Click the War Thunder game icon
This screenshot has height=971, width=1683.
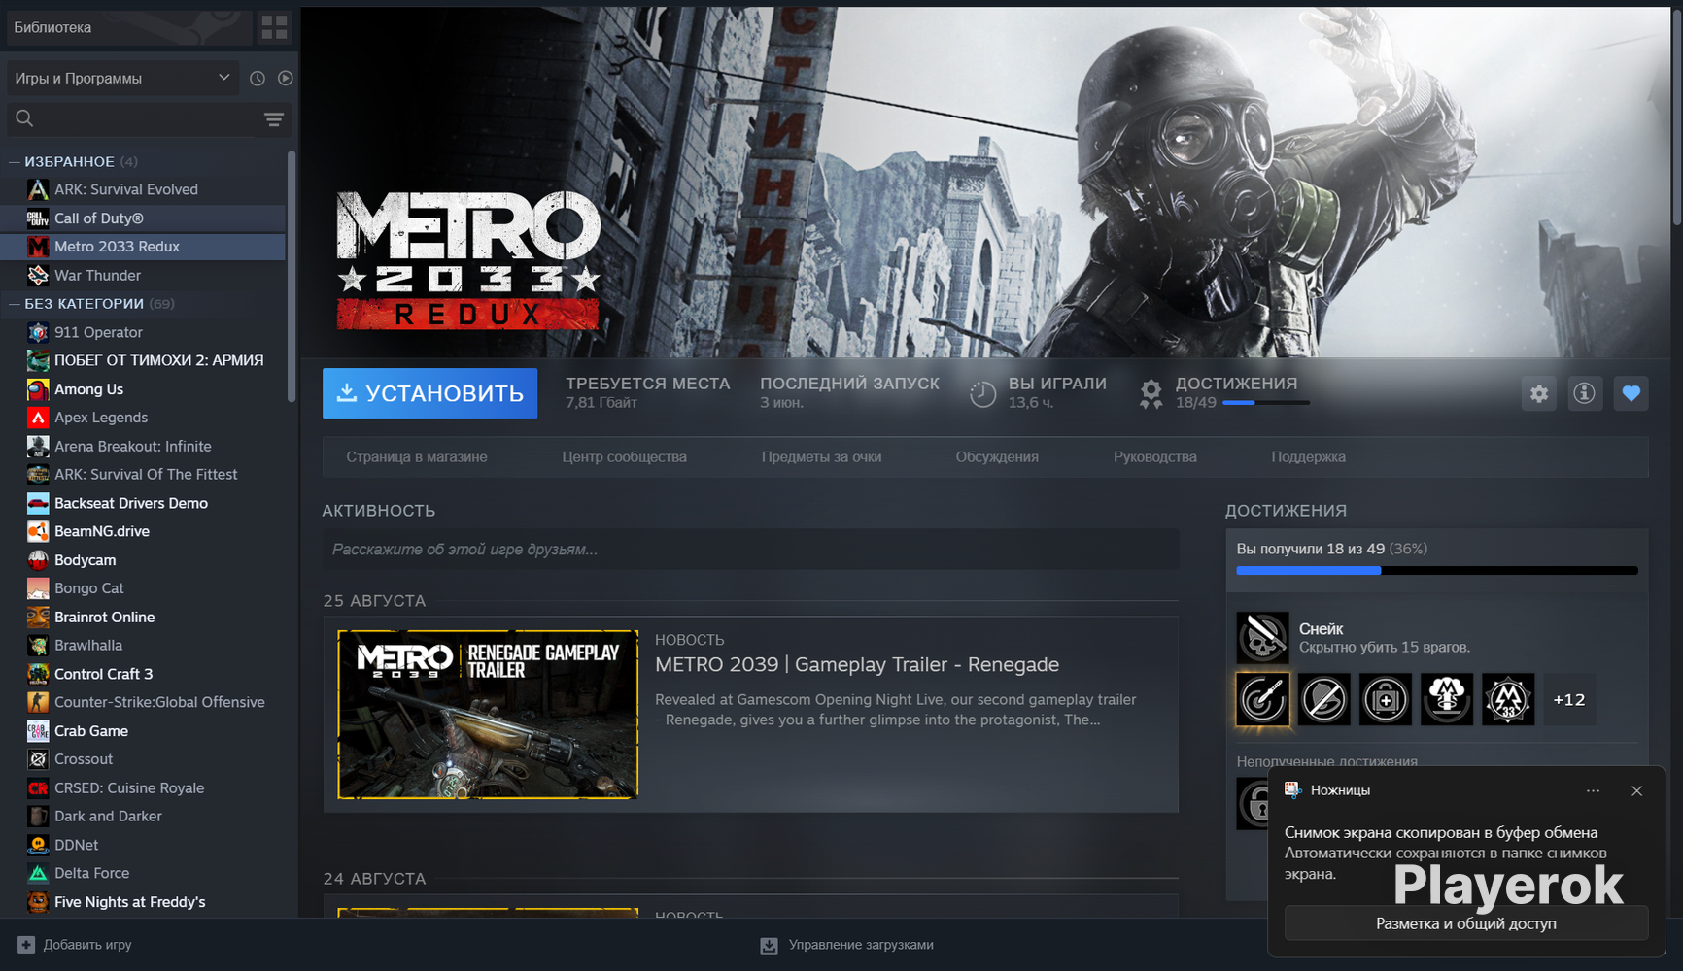coord(38,276)
